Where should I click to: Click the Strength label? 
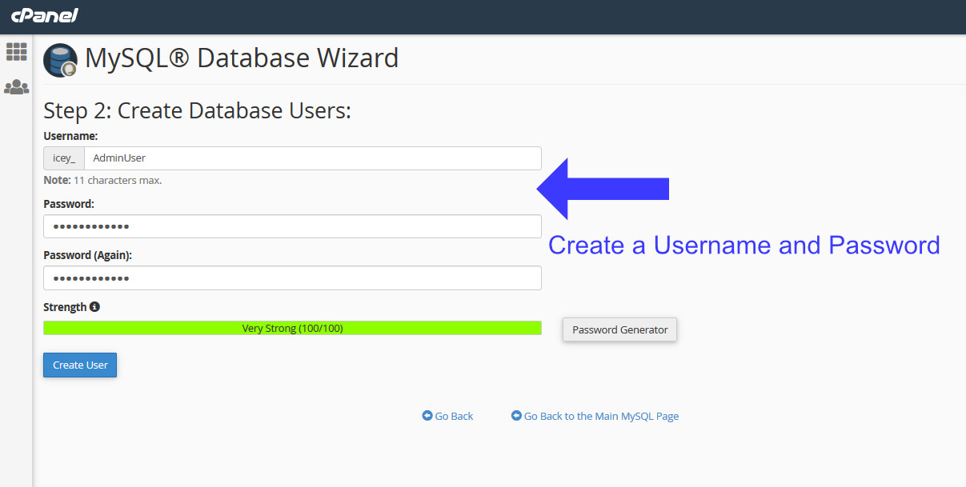[x=65, y=307]
